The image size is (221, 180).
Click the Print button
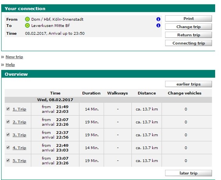(189, 19)
